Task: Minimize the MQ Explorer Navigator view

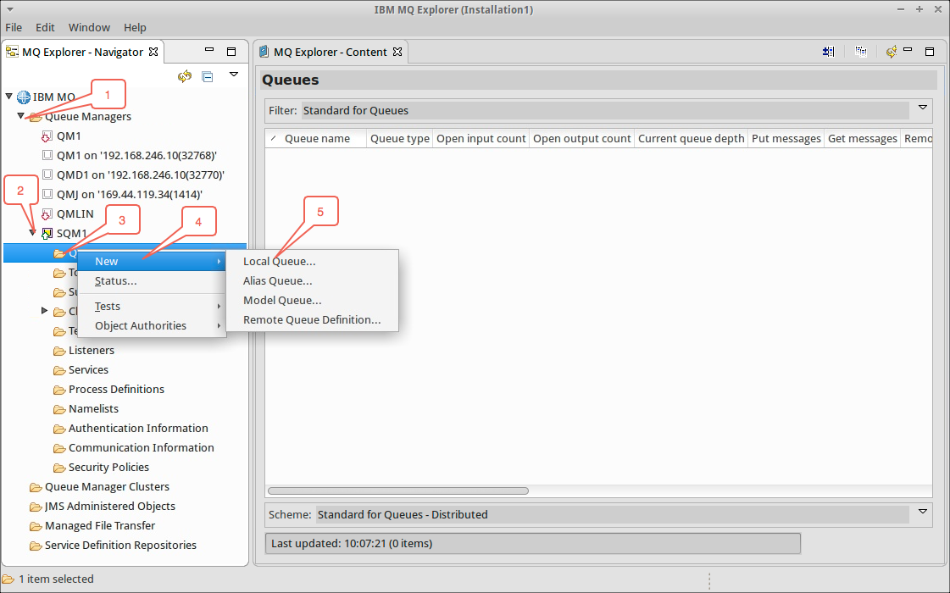Action: click(209, 50)
